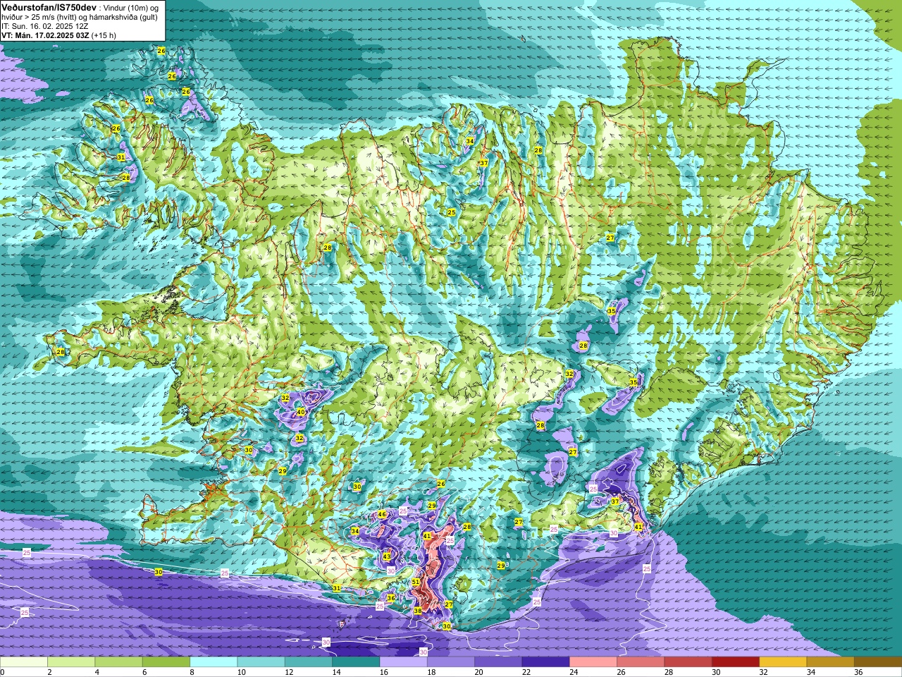Pick the light cyan 8–10 legend swatch

[x=214, y=662]
